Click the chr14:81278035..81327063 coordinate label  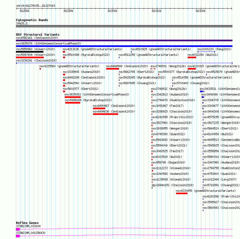(x=36, y=6)
